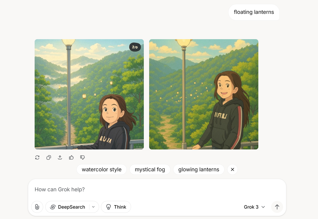Give the response a thumbs up
This screenshot has width=318, height=219.
coord(71,157)
